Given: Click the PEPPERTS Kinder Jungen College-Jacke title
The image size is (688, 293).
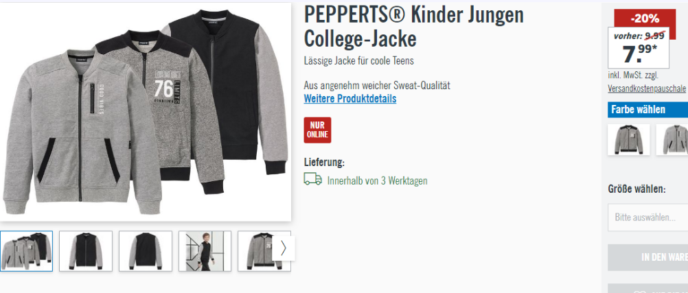Looking at the screenshot, I should point(414,26).
